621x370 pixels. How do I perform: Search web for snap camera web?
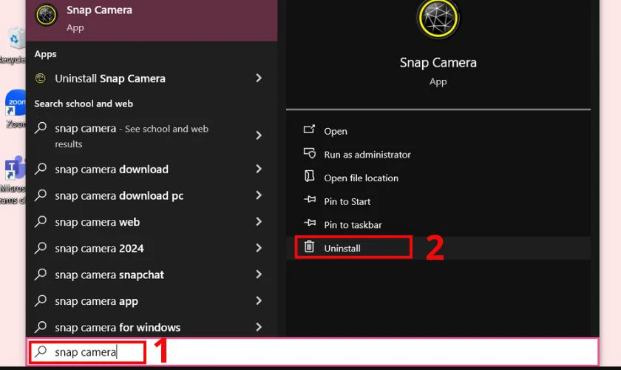click(x=152, y=222)
